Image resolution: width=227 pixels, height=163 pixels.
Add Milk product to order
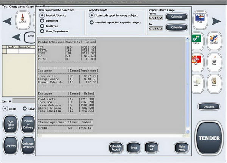[197, 83]
